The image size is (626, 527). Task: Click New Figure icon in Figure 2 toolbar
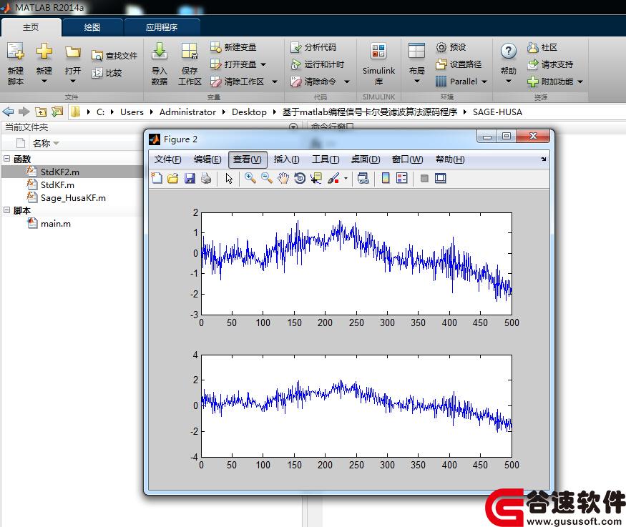coord(157,178)
